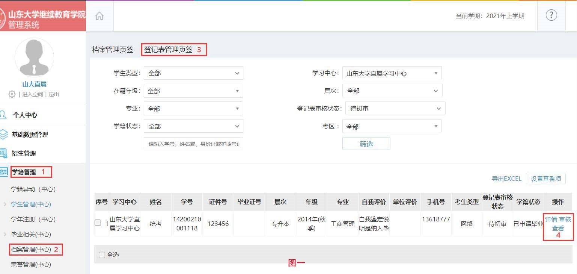Toggle the 全选 checkbox
Image resolution: width=577 pixels, height=274 pixels.
102,255
